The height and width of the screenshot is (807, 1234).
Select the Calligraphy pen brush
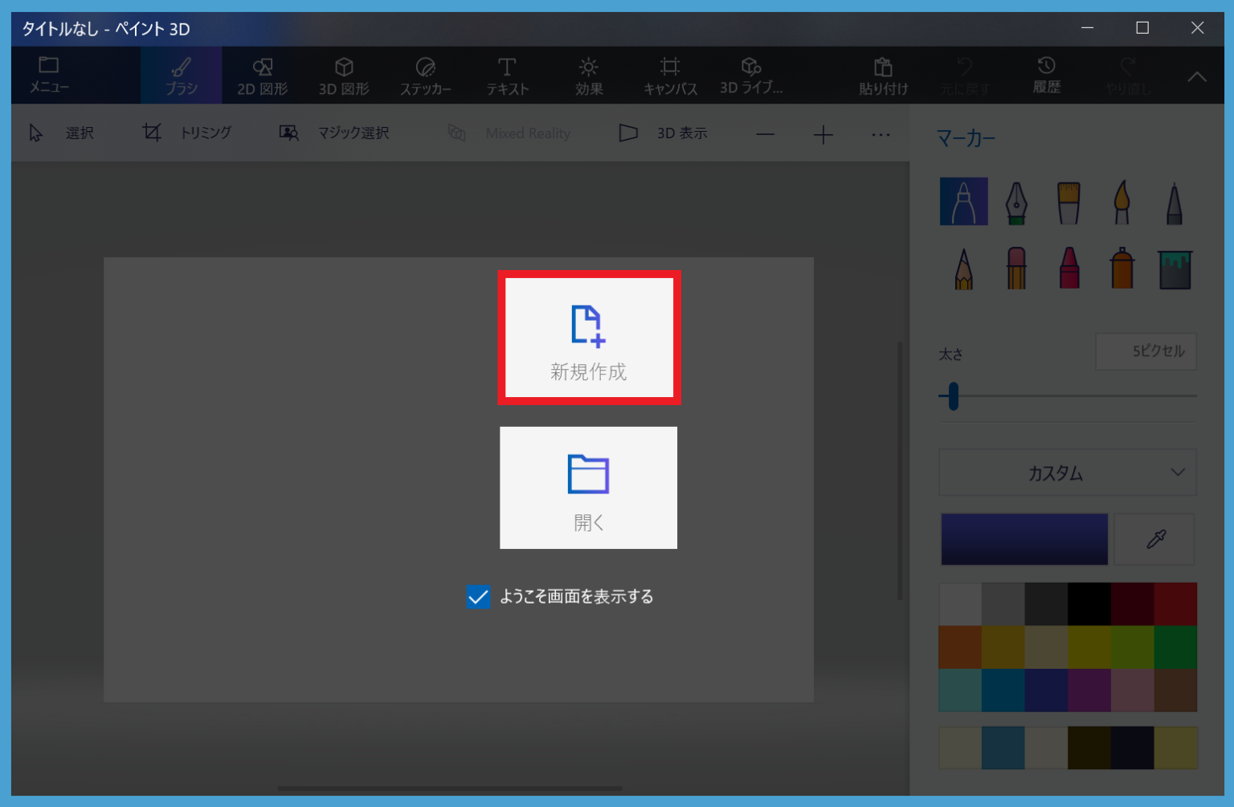(x=1016, y=202)
